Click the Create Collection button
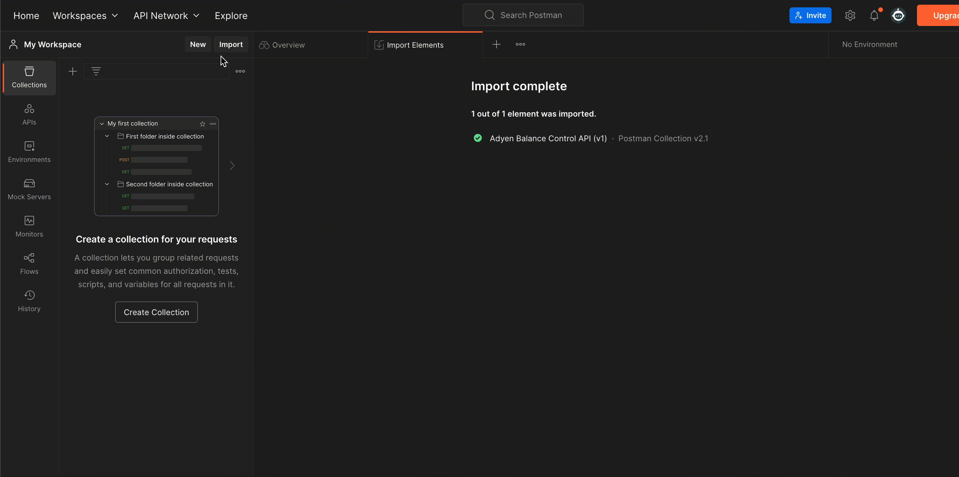 point(156,312)
